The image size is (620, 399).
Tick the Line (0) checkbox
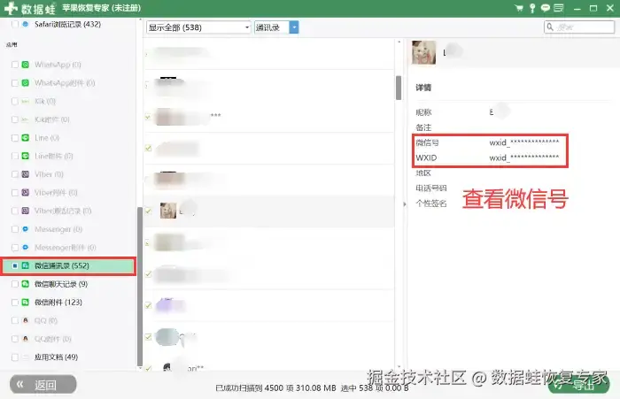15,137
